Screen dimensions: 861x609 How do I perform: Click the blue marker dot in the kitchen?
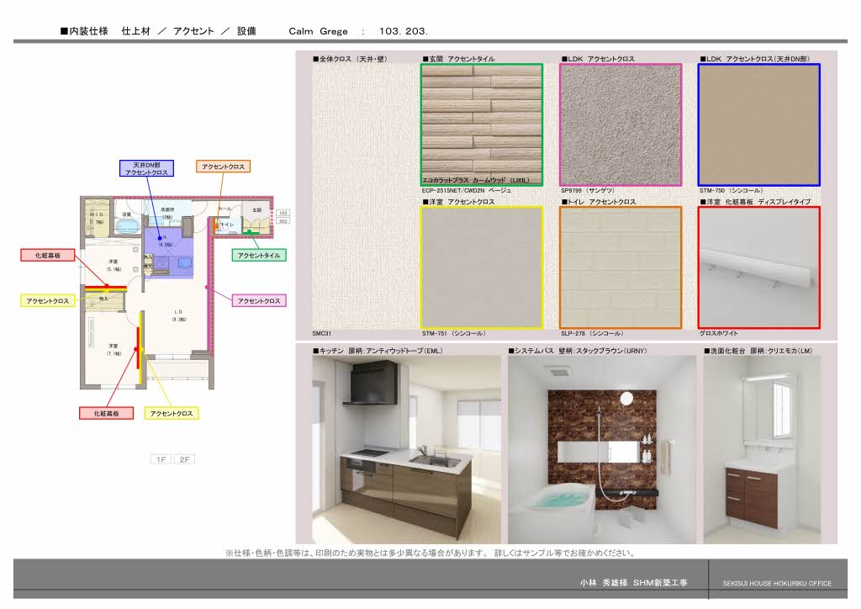159,238
